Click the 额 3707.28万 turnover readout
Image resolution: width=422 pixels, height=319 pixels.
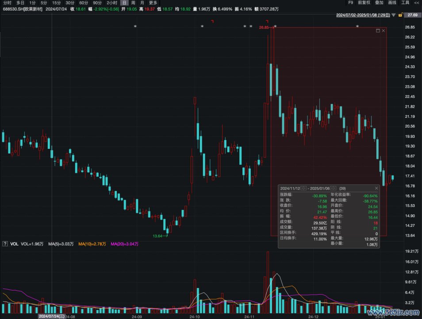(266, 9)
